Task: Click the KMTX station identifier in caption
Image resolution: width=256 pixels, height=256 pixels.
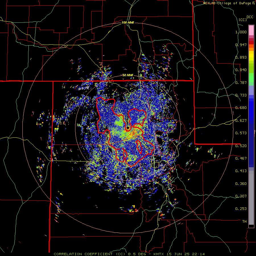Action: coord(159,254)
